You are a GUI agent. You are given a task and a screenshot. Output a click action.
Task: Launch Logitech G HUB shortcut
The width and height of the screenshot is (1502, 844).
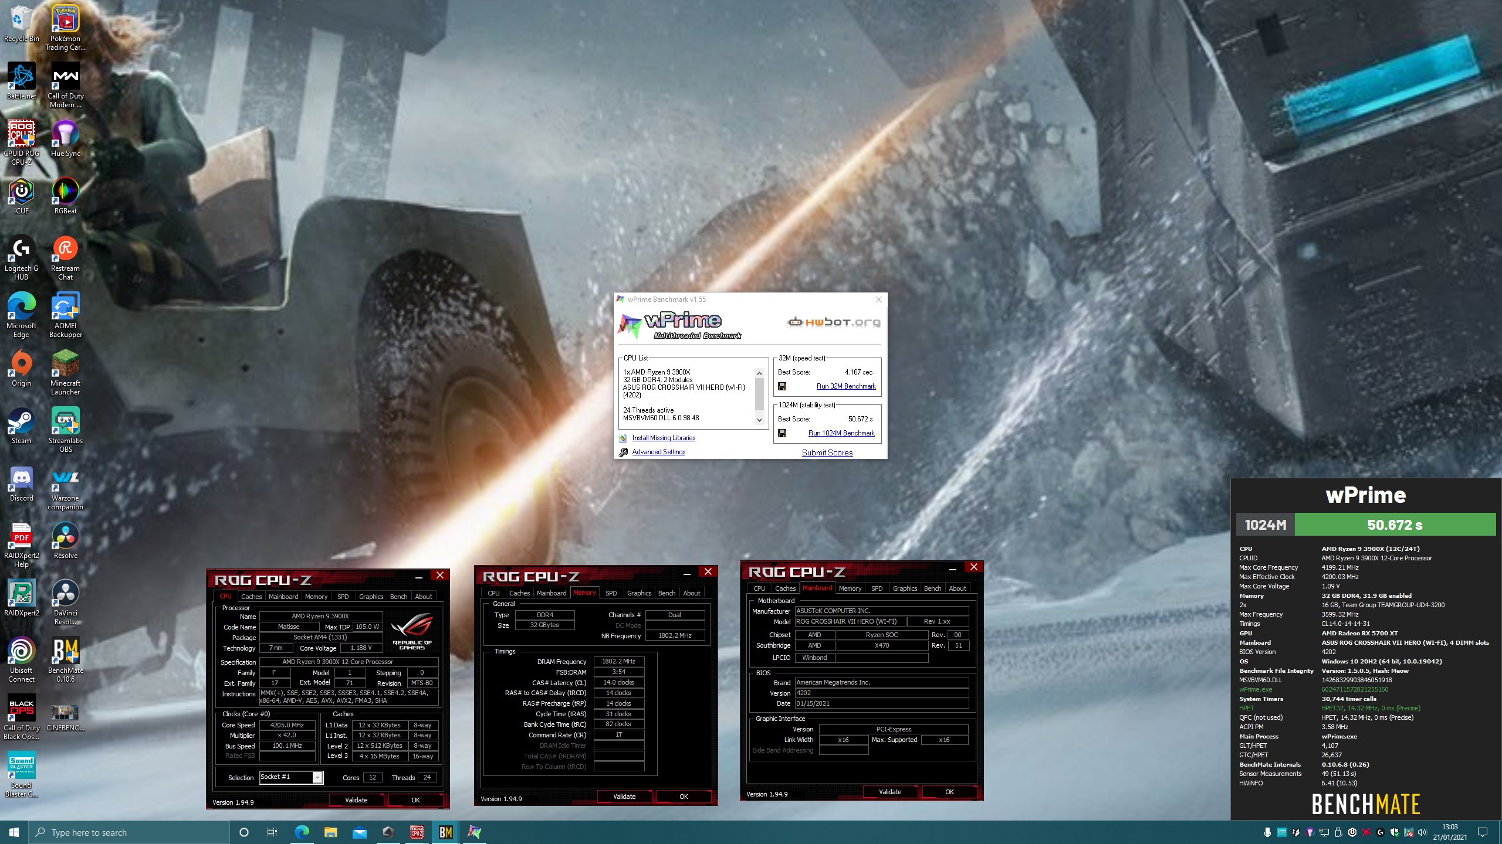(x=21, y=257)
